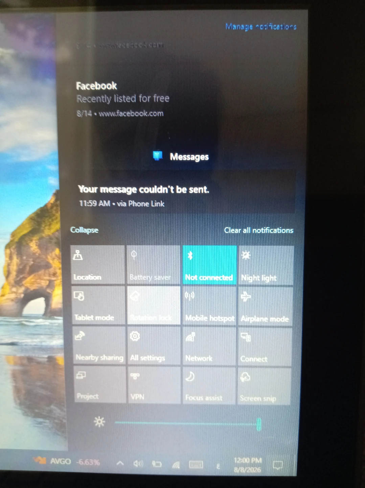Image resolution: width=365 pixels, height=488 pixels.
Task: Toggle the Location quick action tile
Action: click(98, 265)
